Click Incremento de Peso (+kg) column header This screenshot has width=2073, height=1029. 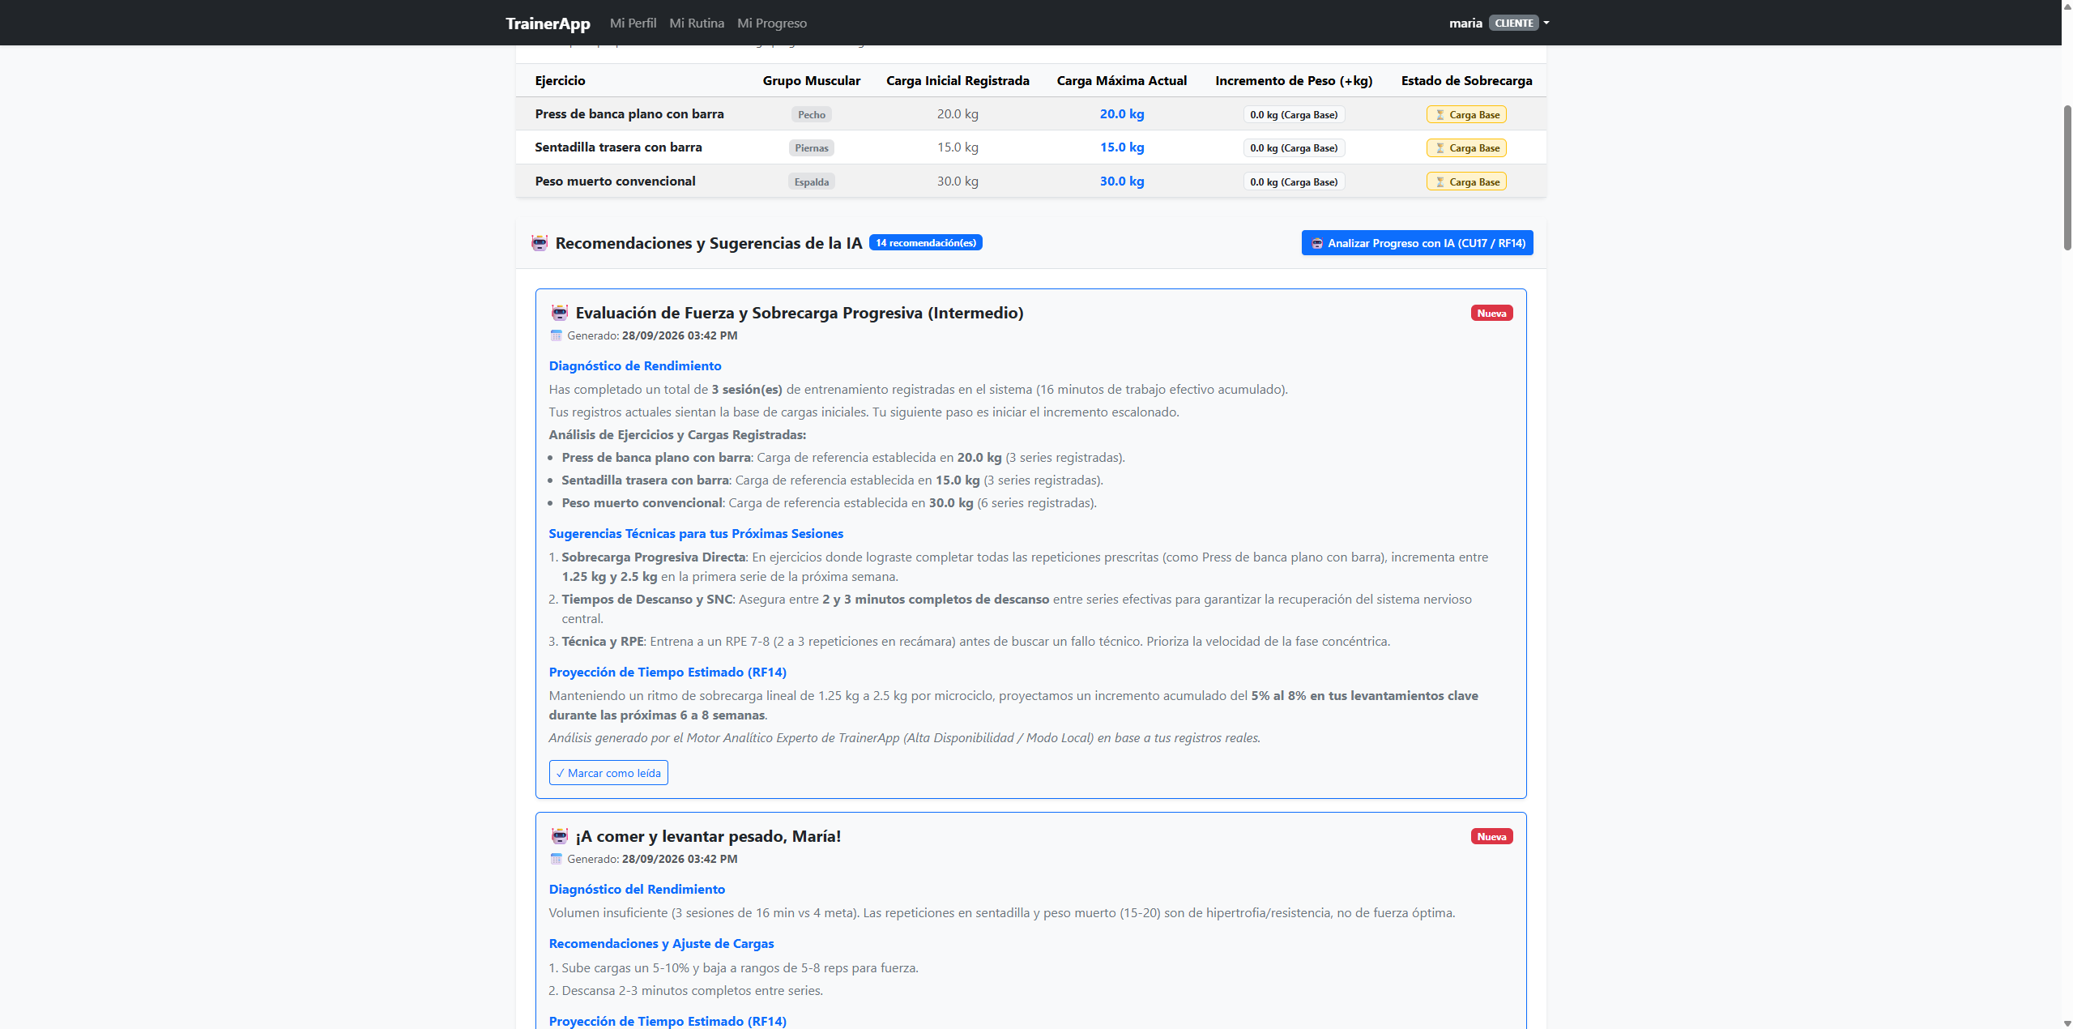click(x=1294, y=80)
